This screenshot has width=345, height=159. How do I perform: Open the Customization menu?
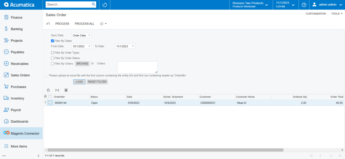316,14
